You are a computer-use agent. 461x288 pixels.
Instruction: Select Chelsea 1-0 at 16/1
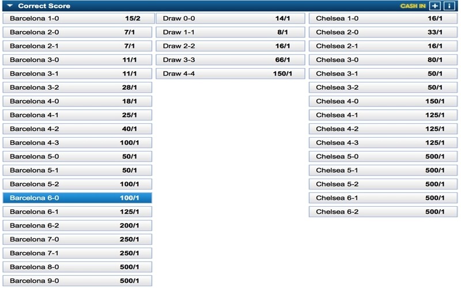[383, 18]
